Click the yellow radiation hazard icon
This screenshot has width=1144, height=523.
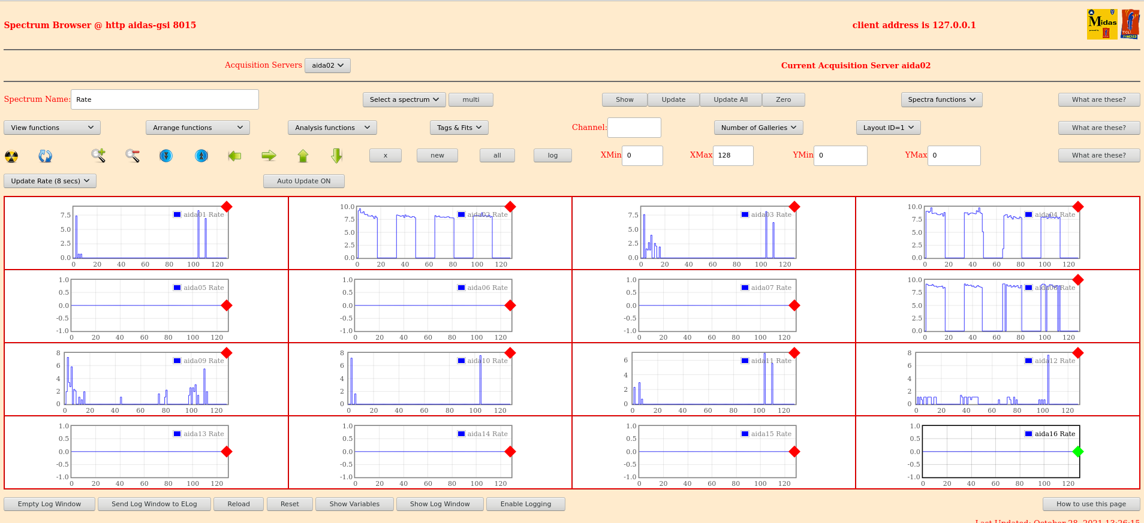(11, 156)
